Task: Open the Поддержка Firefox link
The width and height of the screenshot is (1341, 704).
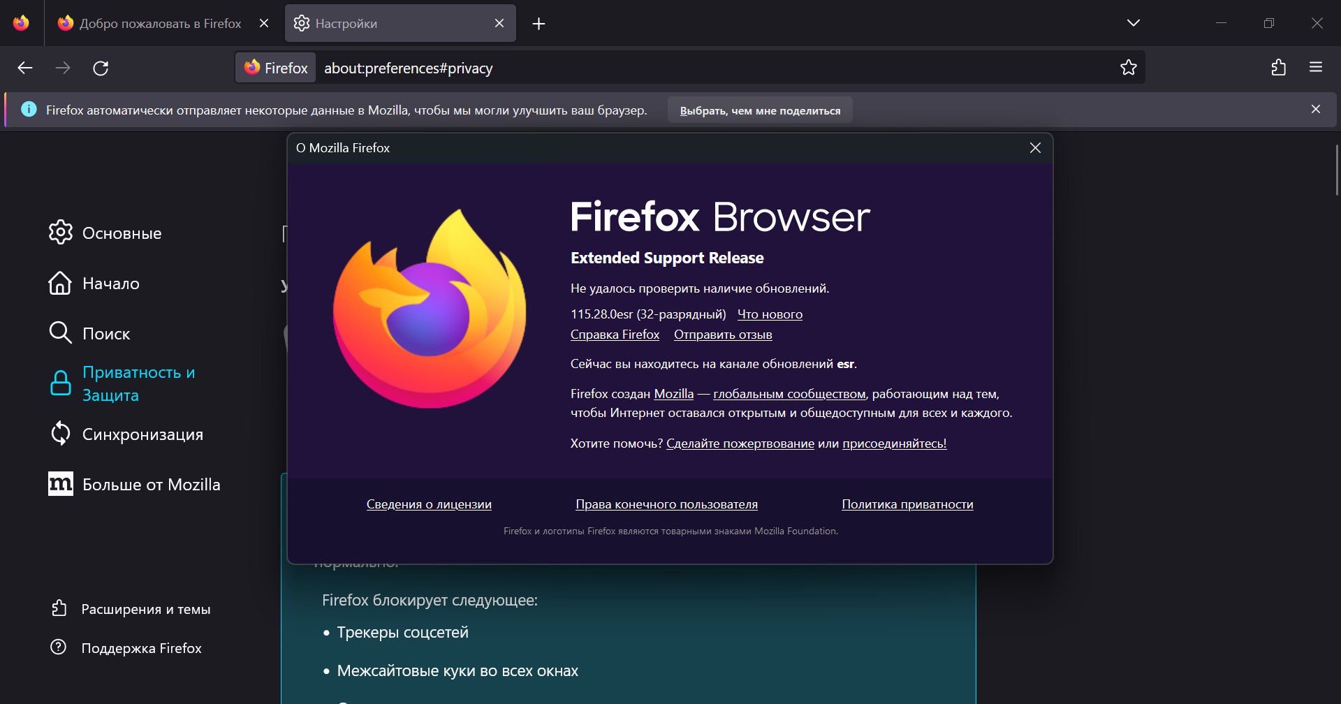Action: 141,648
